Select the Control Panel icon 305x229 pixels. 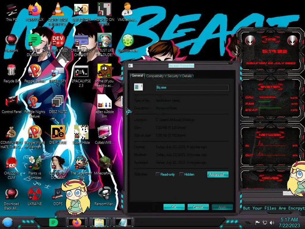click(x=12, y=104)
